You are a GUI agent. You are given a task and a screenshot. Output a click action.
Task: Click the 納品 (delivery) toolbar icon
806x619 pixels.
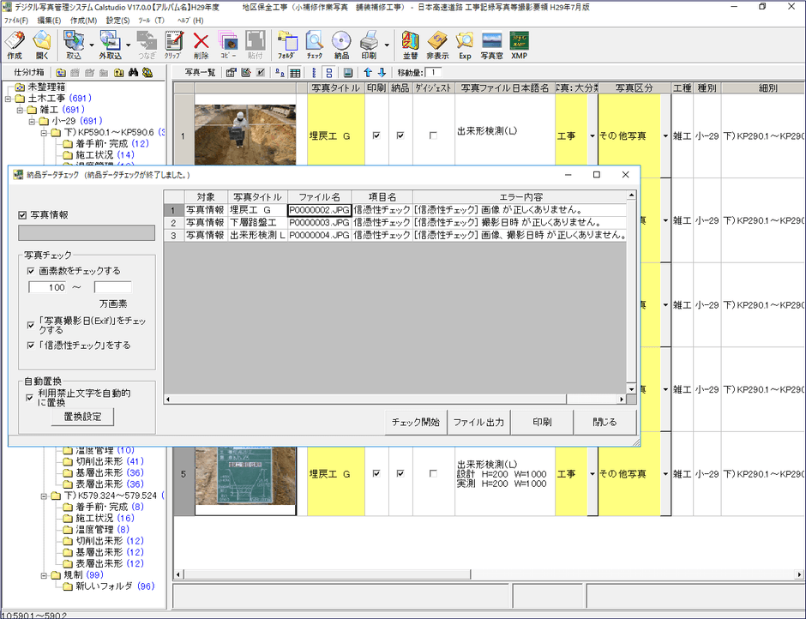(x=341, y=40)
